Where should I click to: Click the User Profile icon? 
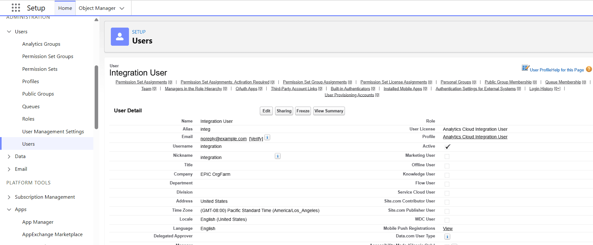pyautogui.click(x=525, y=68)
